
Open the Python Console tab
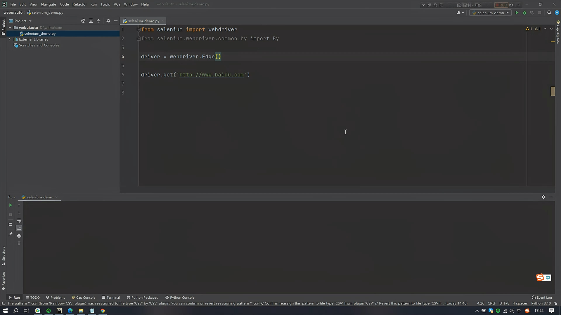click(180, 297)
